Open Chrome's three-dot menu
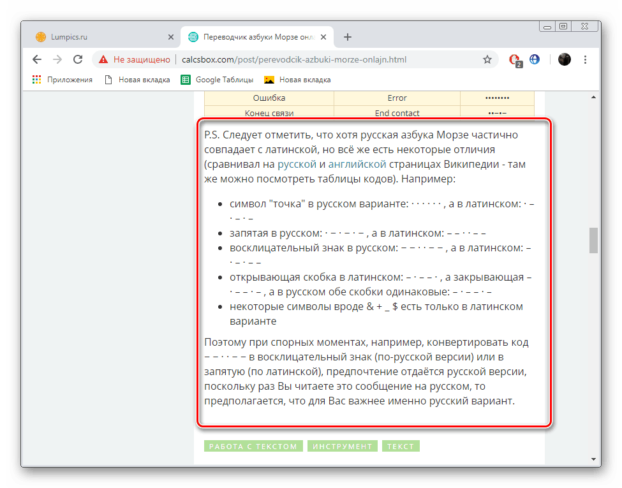The height and width of the screenshot is (488, 622). (x=586, y=60)
